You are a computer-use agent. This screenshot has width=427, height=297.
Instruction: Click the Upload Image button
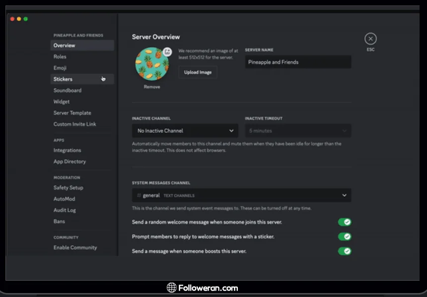pyautogui.click(x=198, y=72)
